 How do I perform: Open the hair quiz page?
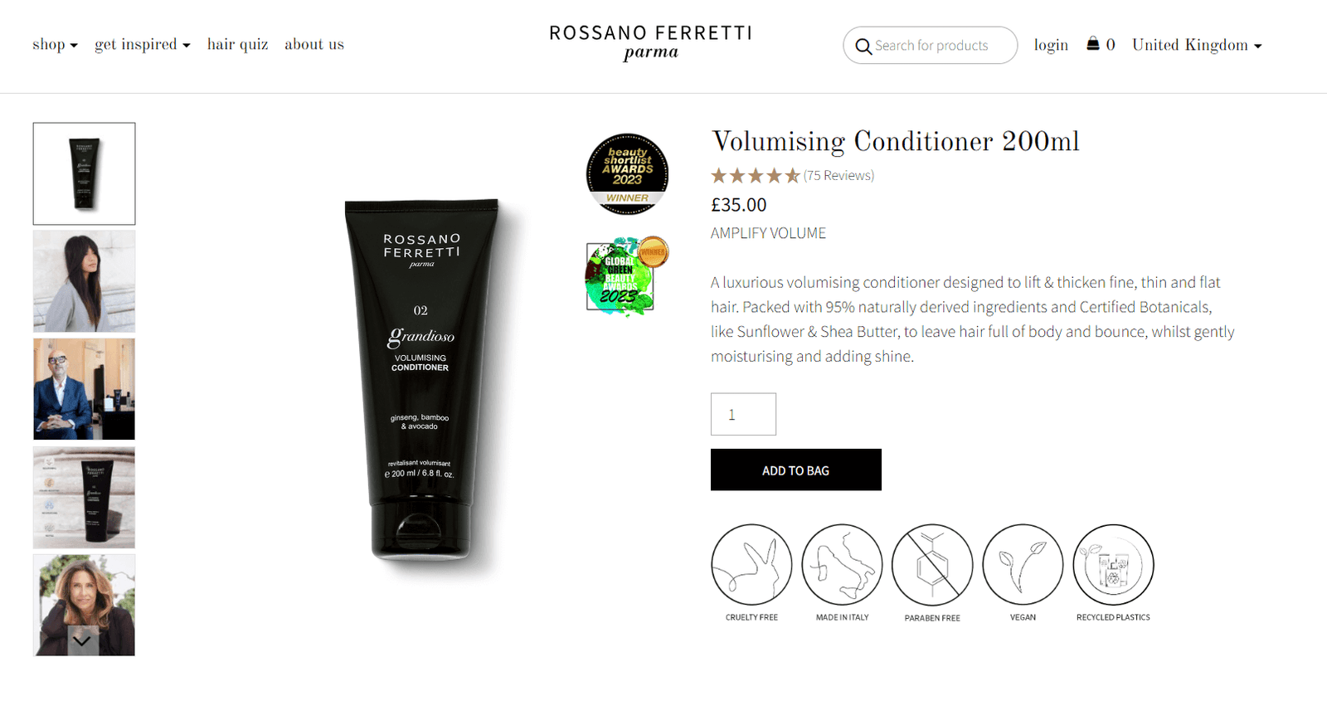point(238,45)
